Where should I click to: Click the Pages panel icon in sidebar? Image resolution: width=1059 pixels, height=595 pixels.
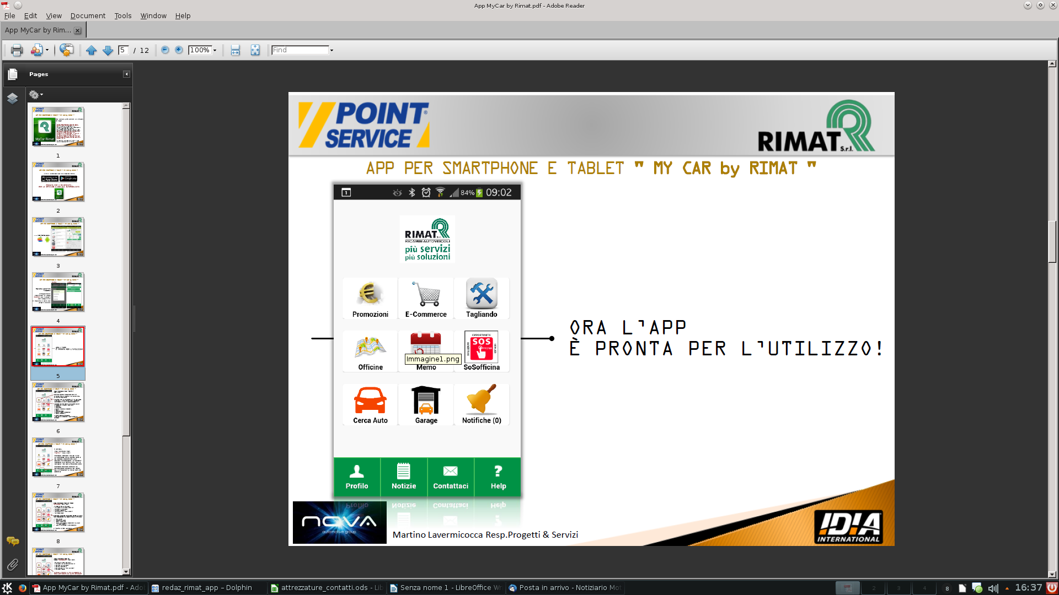click(x=13, y=74)
